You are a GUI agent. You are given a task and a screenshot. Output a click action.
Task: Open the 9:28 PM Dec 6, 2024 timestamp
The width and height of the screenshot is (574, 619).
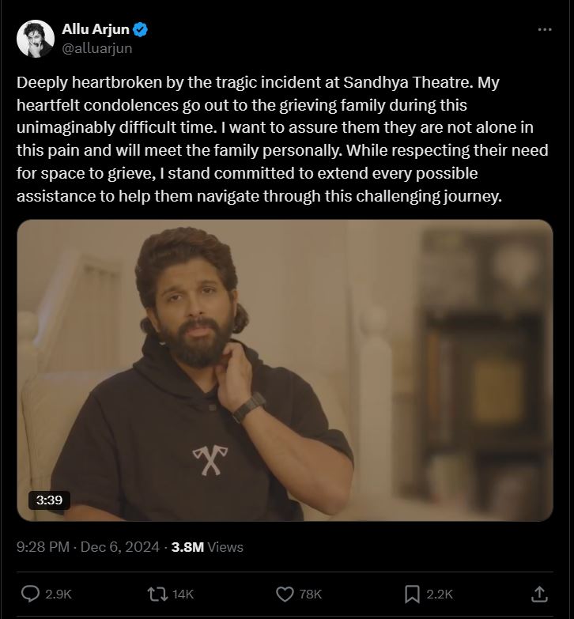[x=88, y=546]
